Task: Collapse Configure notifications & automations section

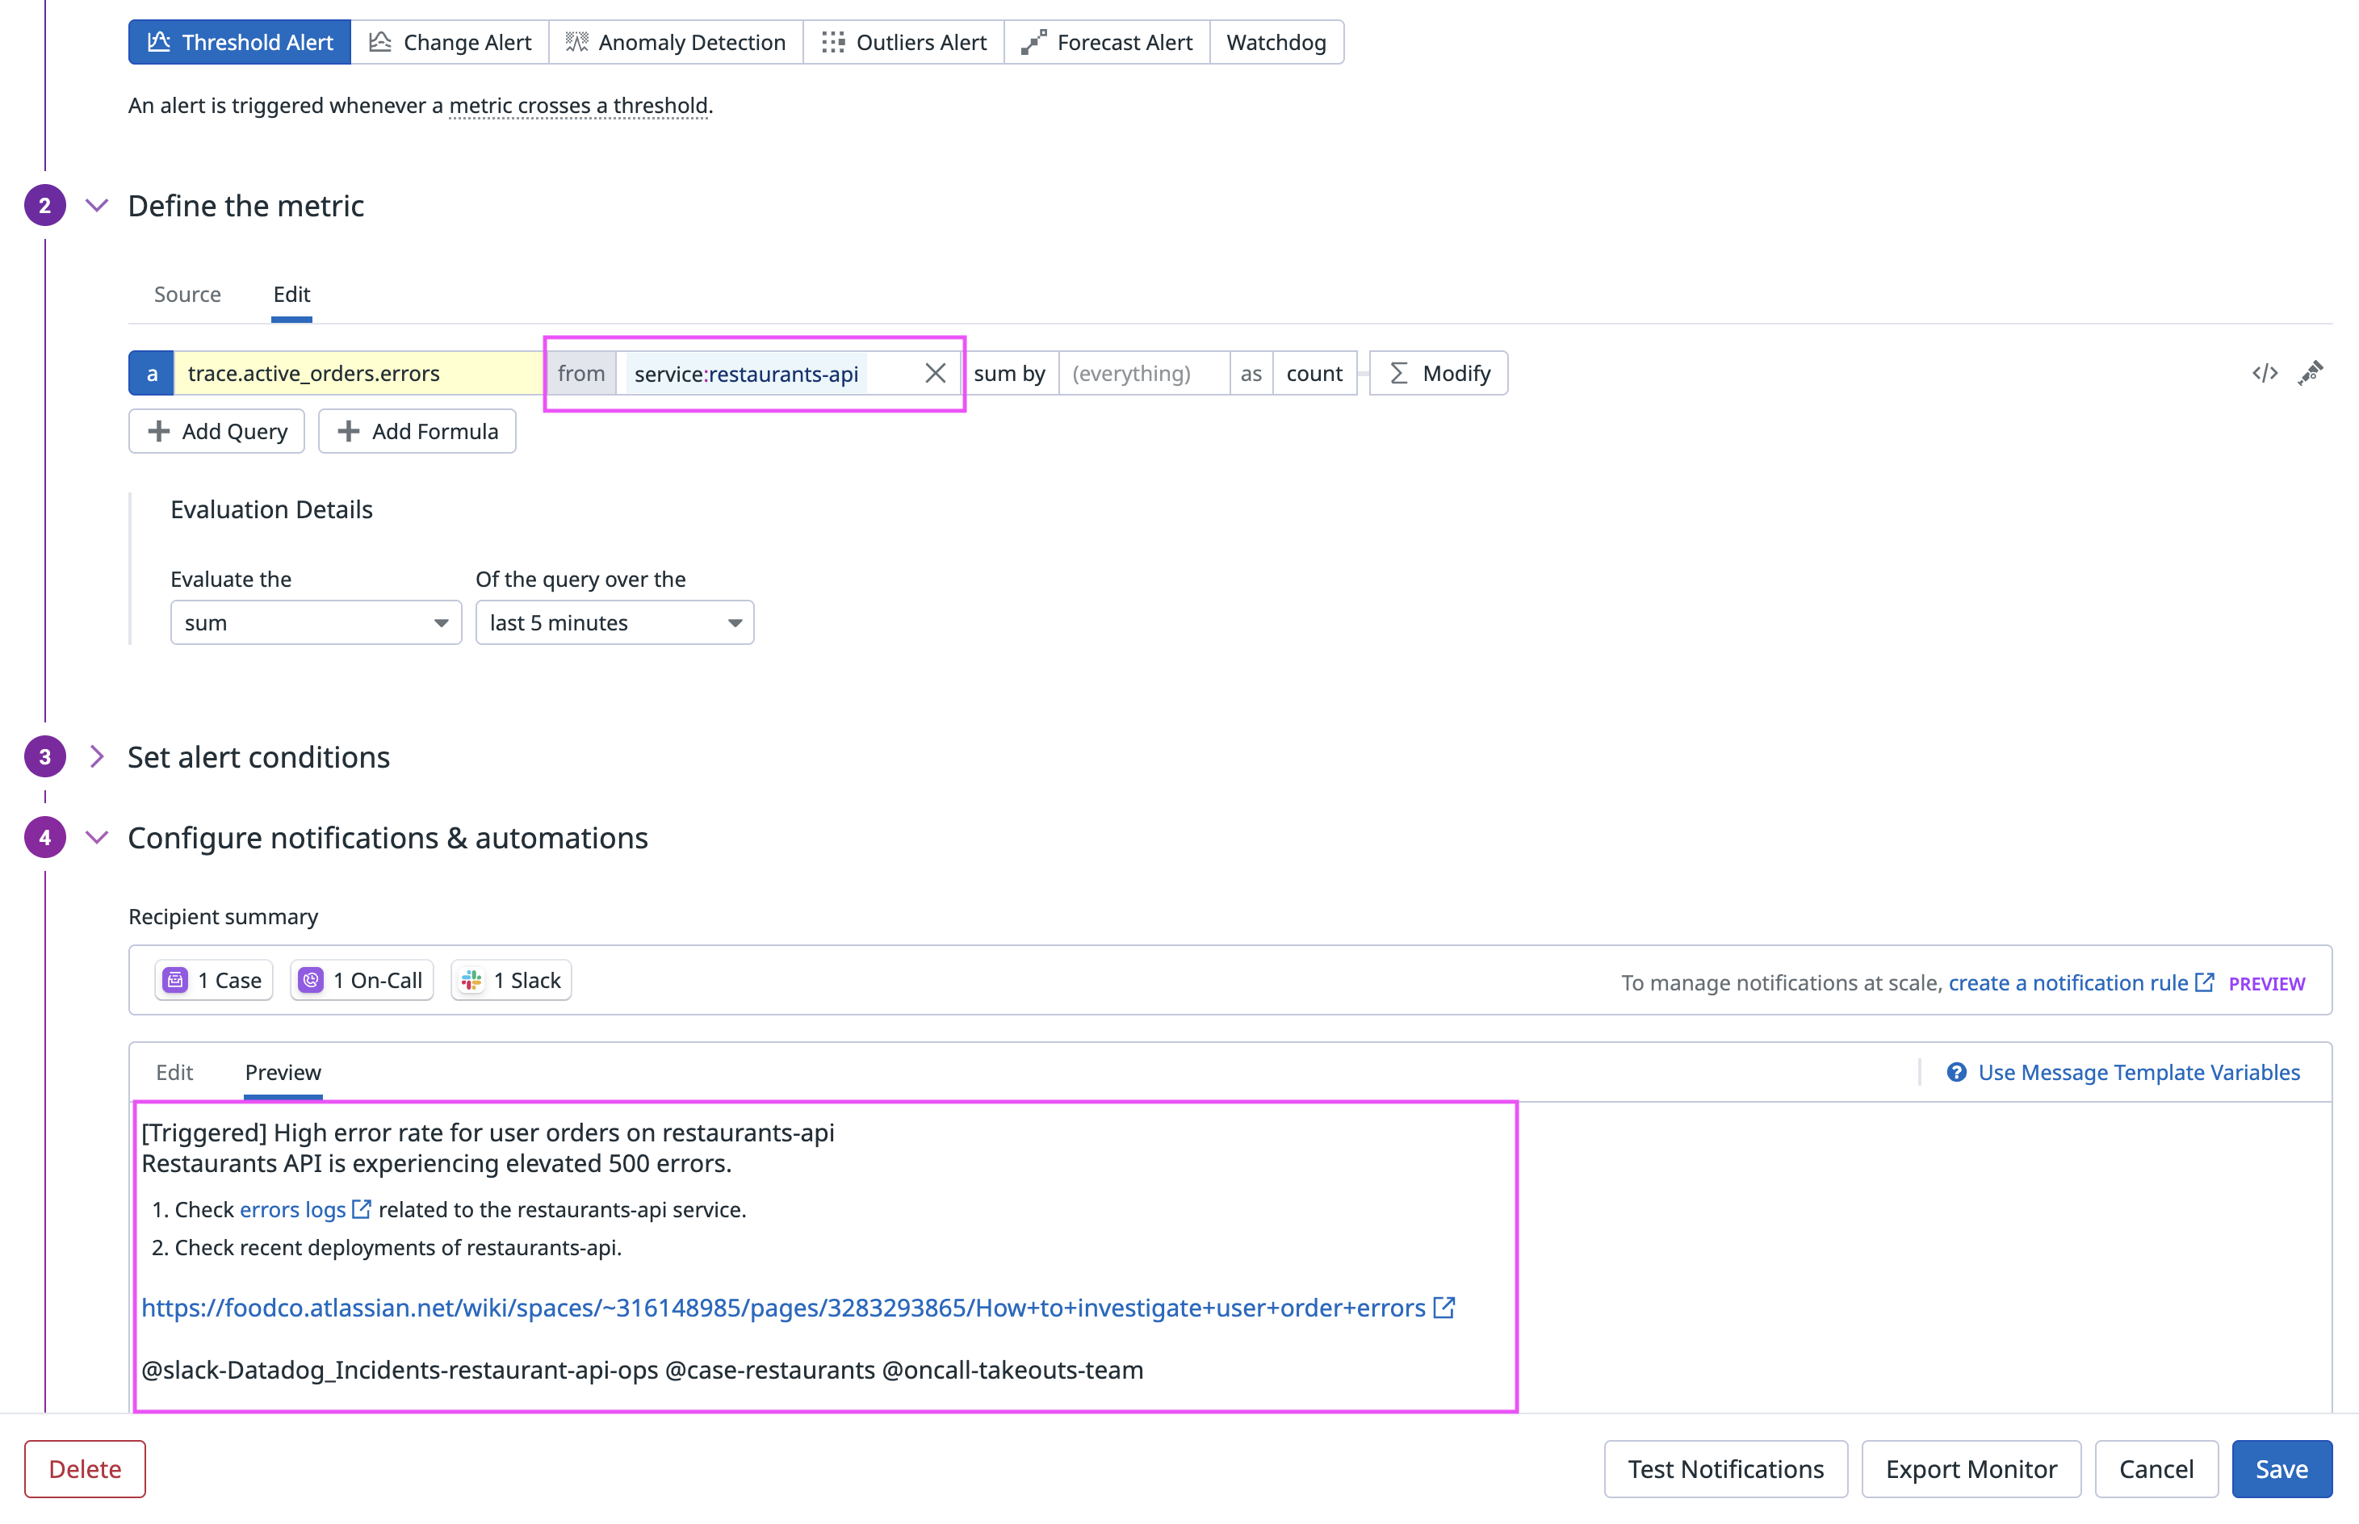Action: pos(96,837)
